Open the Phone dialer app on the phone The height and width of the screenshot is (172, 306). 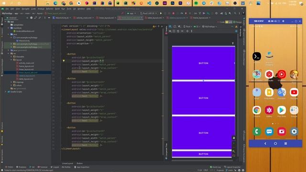[257, 131]
